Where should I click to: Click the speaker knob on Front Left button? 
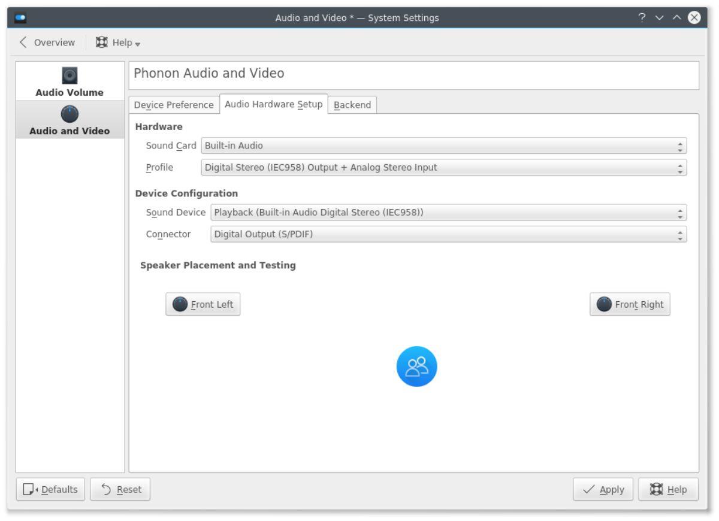click(180, 304)
